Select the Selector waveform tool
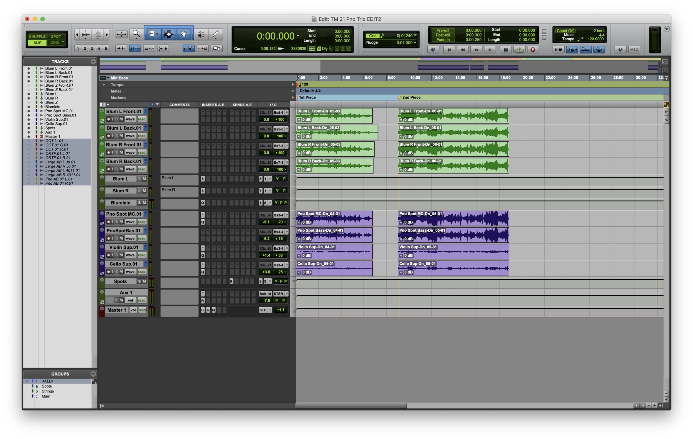 coord(169,34)
